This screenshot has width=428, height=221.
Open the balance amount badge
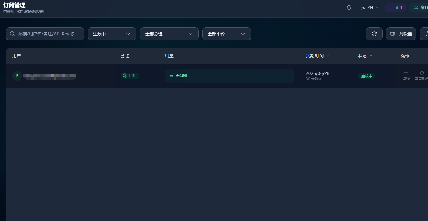coord(419,8)
